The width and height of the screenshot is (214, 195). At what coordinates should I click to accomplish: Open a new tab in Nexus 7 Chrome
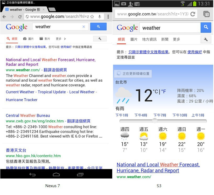[x=52, y=9]
